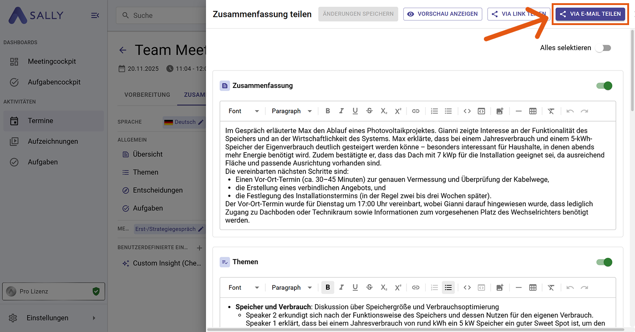Open Paragraph dropdown in Themen editor

[x=291, y=287]
